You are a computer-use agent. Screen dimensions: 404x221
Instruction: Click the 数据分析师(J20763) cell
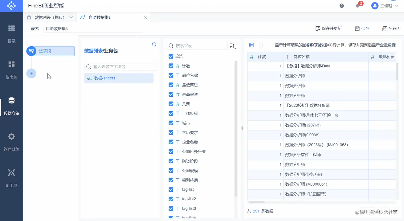tap(326, 125)
